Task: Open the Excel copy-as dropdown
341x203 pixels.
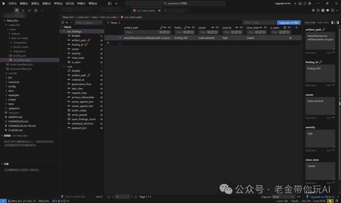Action: pos(283,197)
